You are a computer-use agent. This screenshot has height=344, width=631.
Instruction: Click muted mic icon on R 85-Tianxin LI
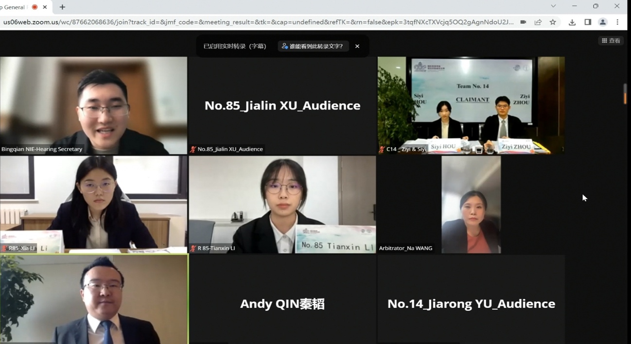[193, 248]
